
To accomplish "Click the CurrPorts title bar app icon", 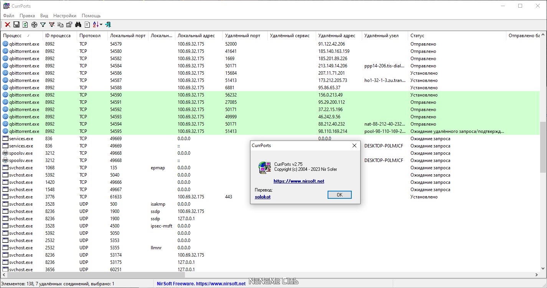I will pyautogui.click(x=6, y=6).
